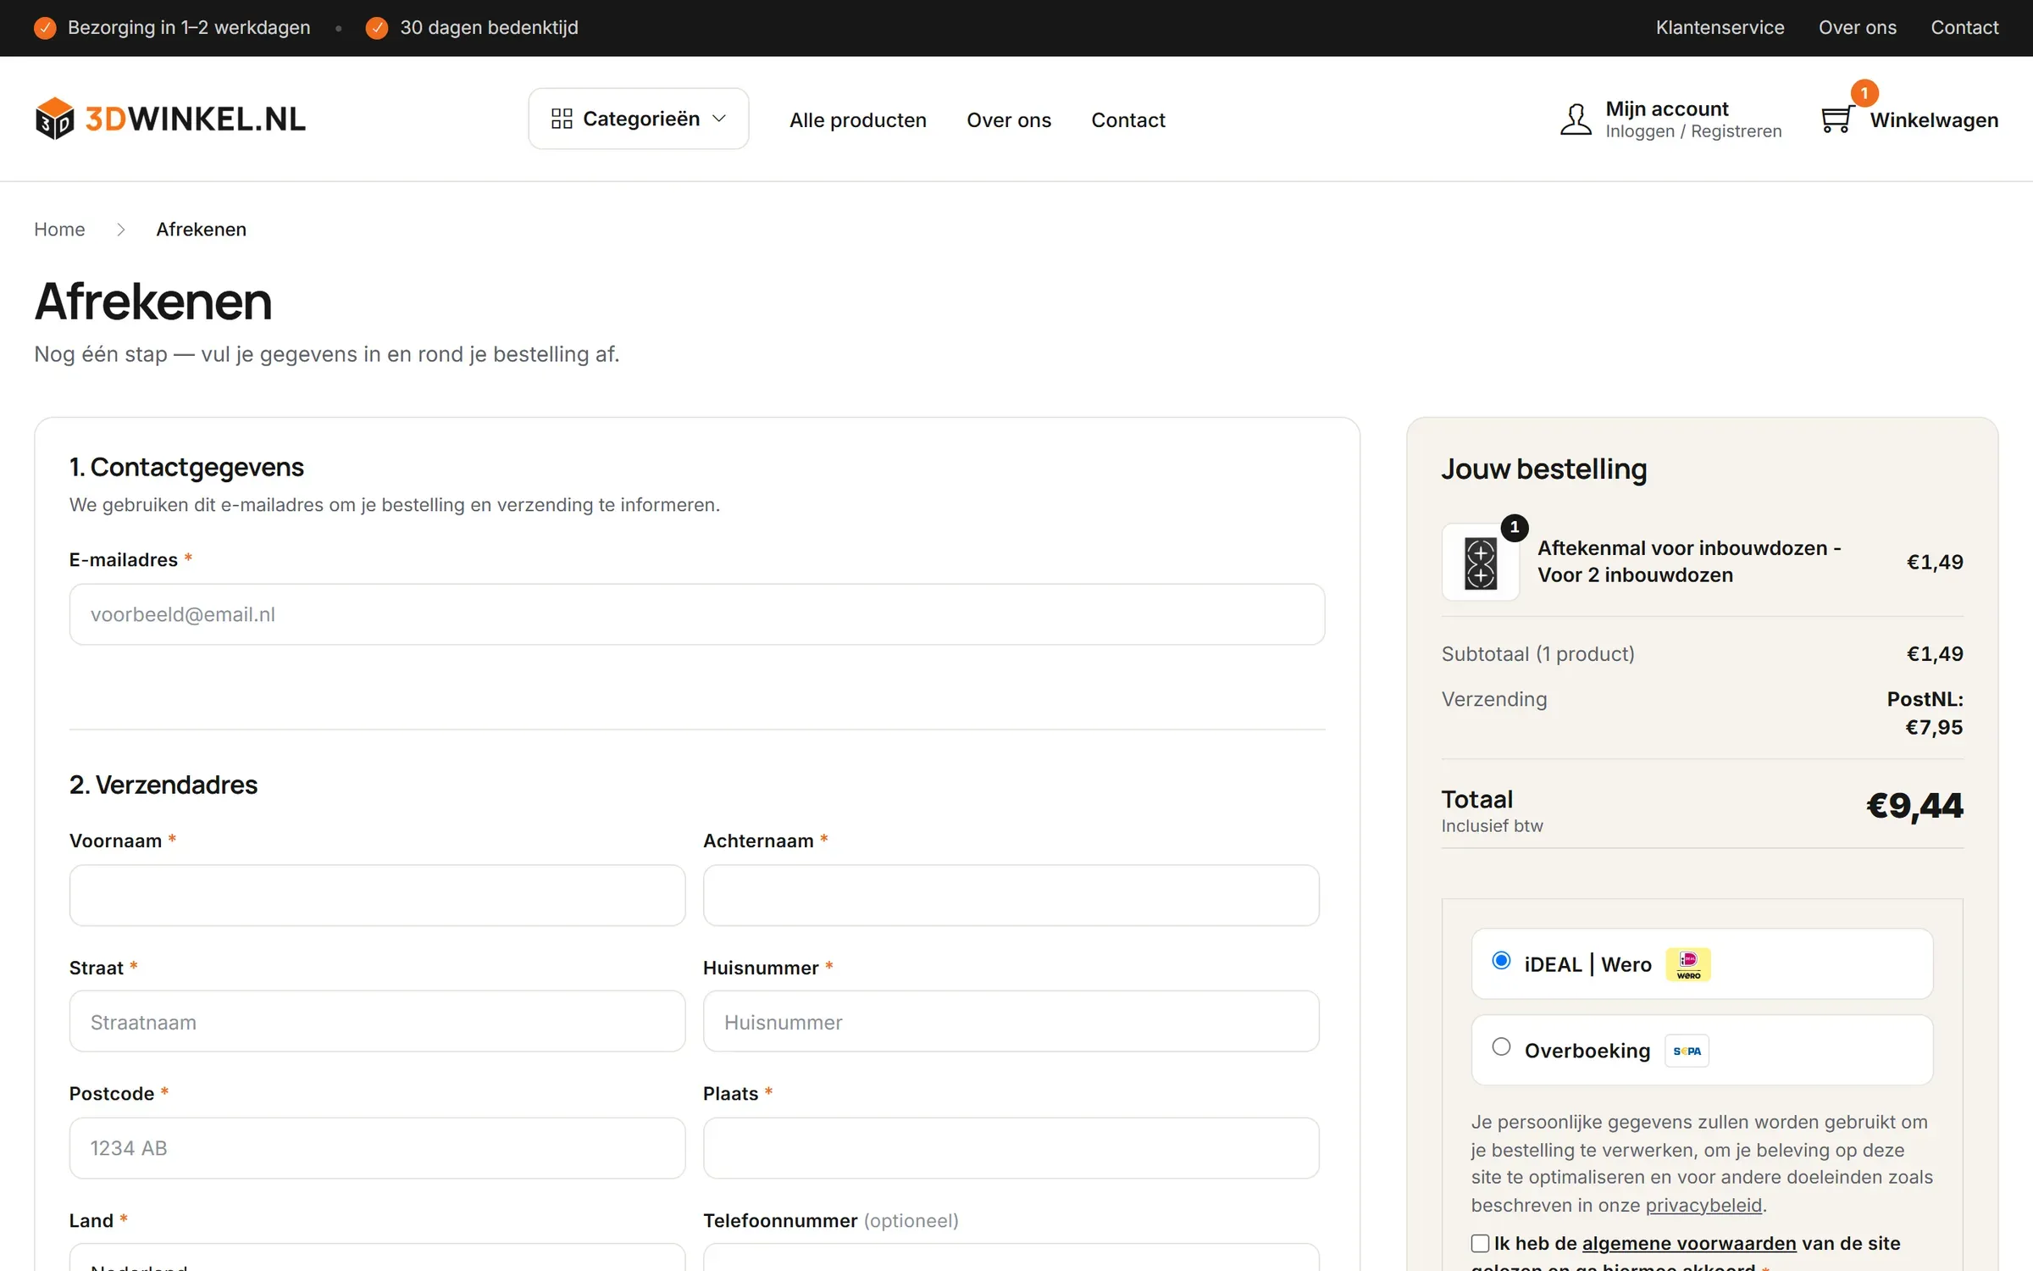2033x1271 pixels.
Task: Click the Aftekenmal product thumbnail
Action: 1480,563
